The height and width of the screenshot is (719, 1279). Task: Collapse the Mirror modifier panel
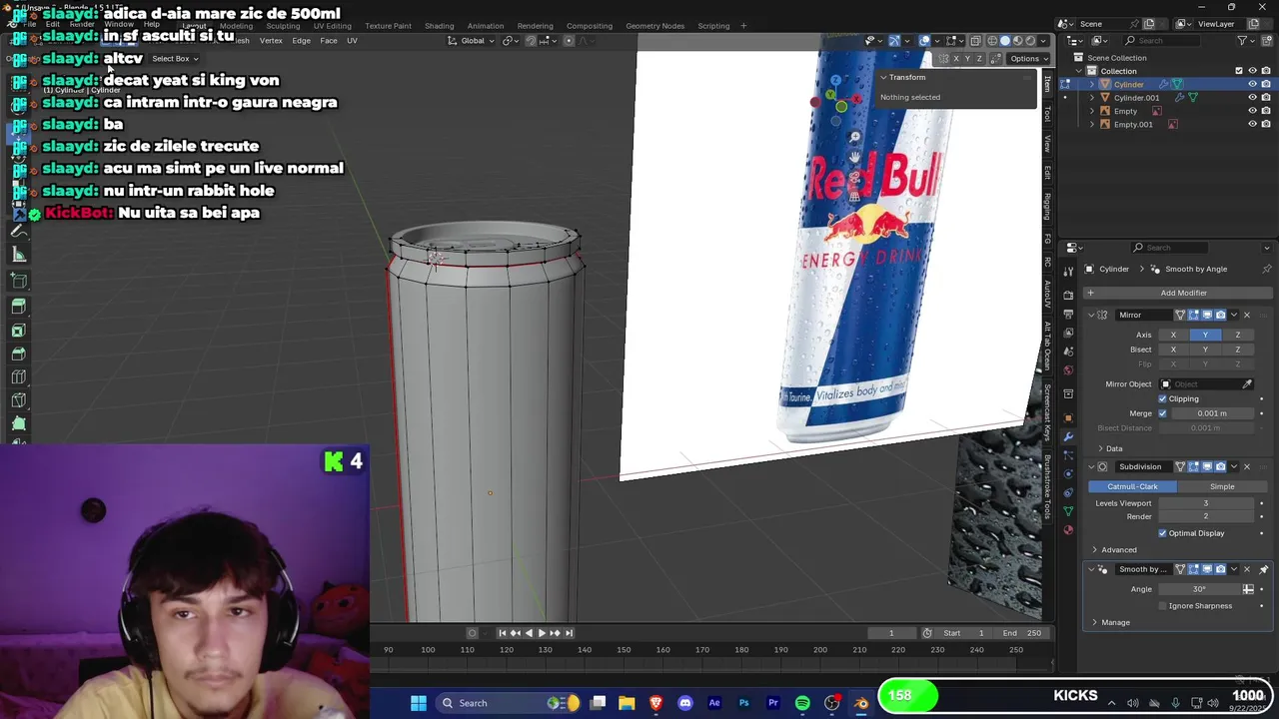[x=1091, y=315]
